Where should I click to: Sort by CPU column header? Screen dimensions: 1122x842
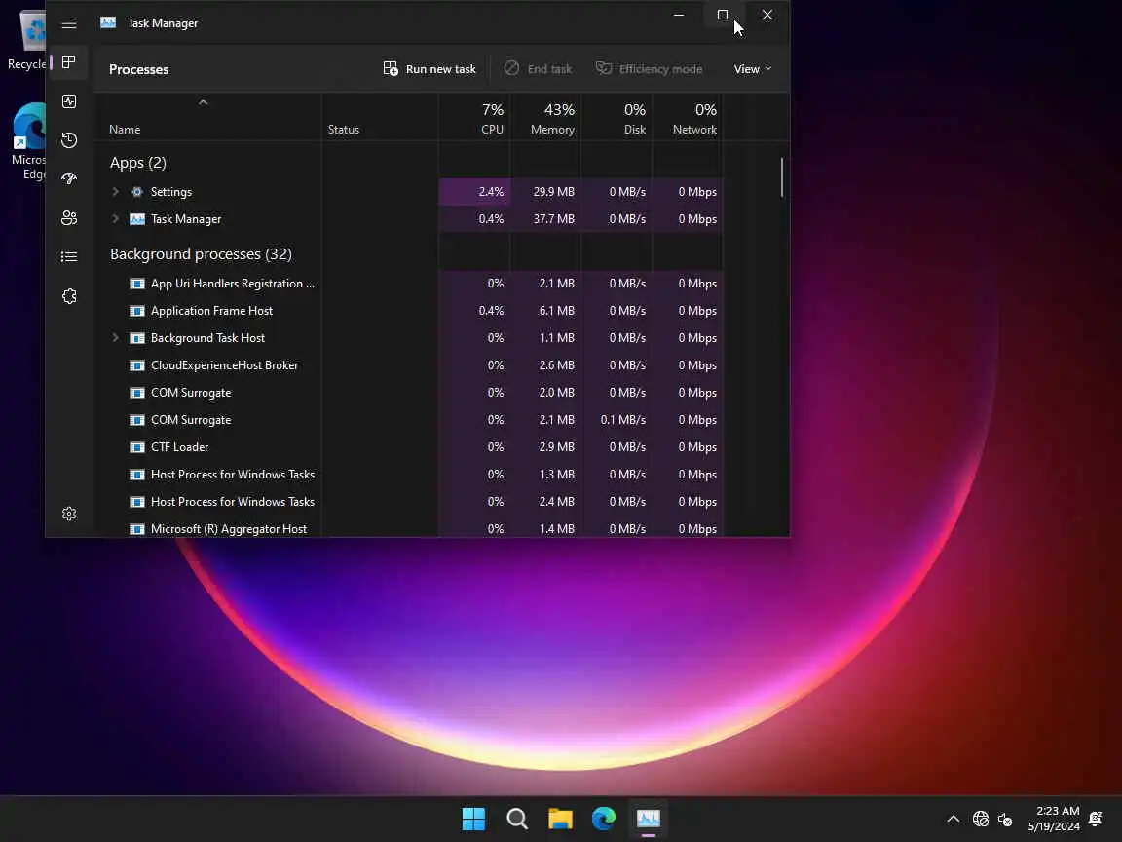(x=474, y=118)
